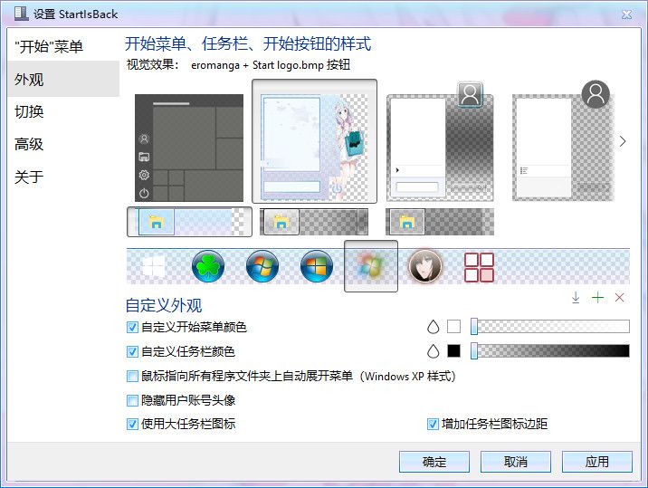Choose the anime girl face start orb
This screenshot has width=648, height=488.
coord(424,266)
